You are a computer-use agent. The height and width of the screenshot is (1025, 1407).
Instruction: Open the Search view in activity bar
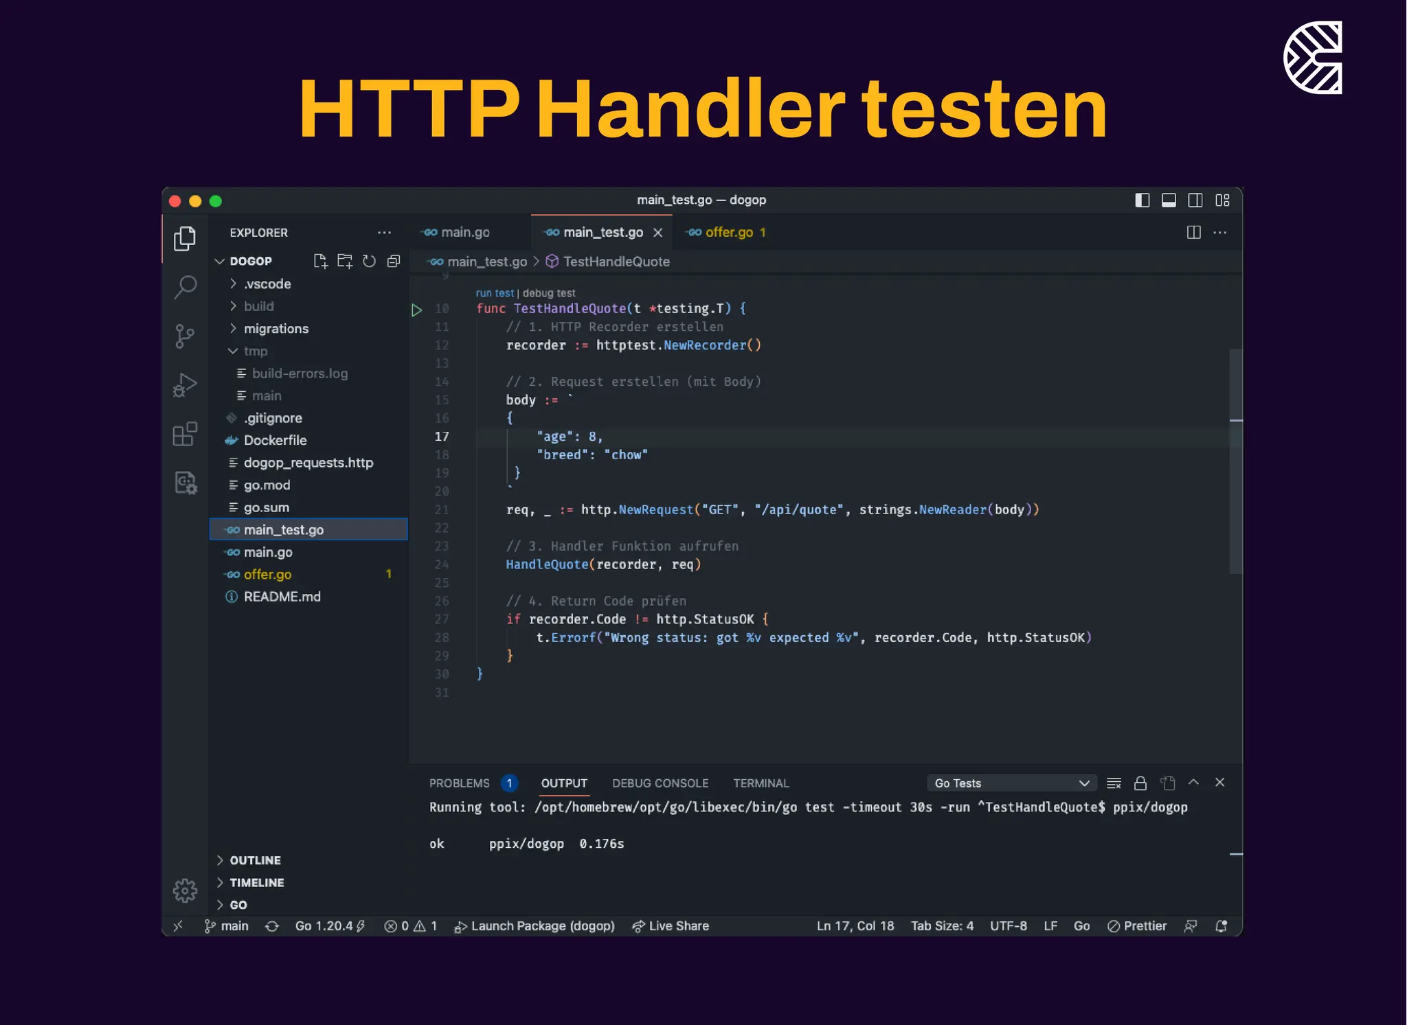click(x=185, y=287)
